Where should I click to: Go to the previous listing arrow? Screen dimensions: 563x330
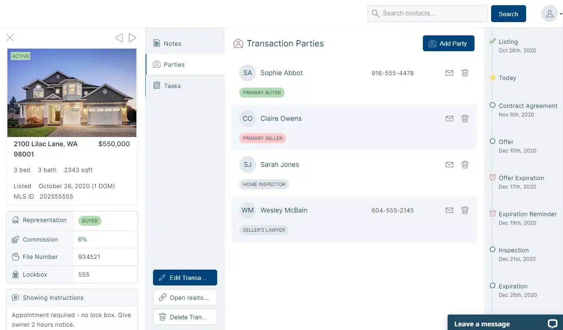coord(119,38)
